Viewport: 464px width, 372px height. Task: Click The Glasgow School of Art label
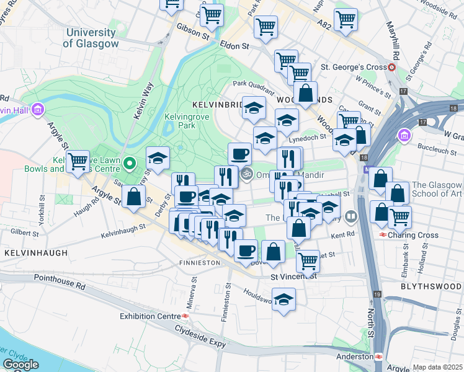tap(437, 189)
